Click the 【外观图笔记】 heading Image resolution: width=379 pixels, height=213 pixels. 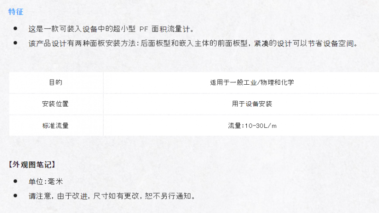click(32, 165)
